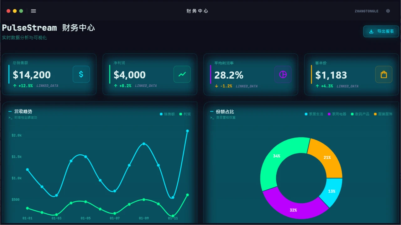Click the 营收趋势 chart title

click(23, 111)
